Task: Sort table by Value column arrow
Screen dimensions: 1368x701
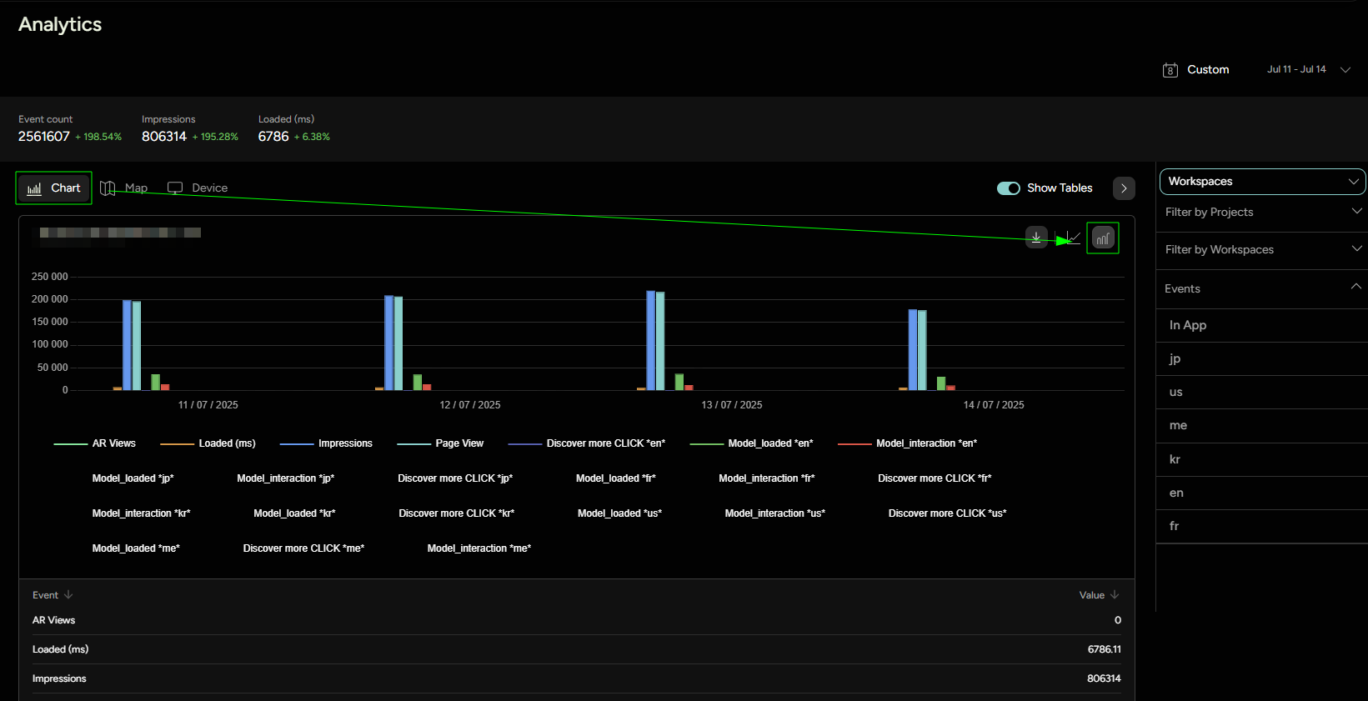Action: click(x=1115, y=595)
